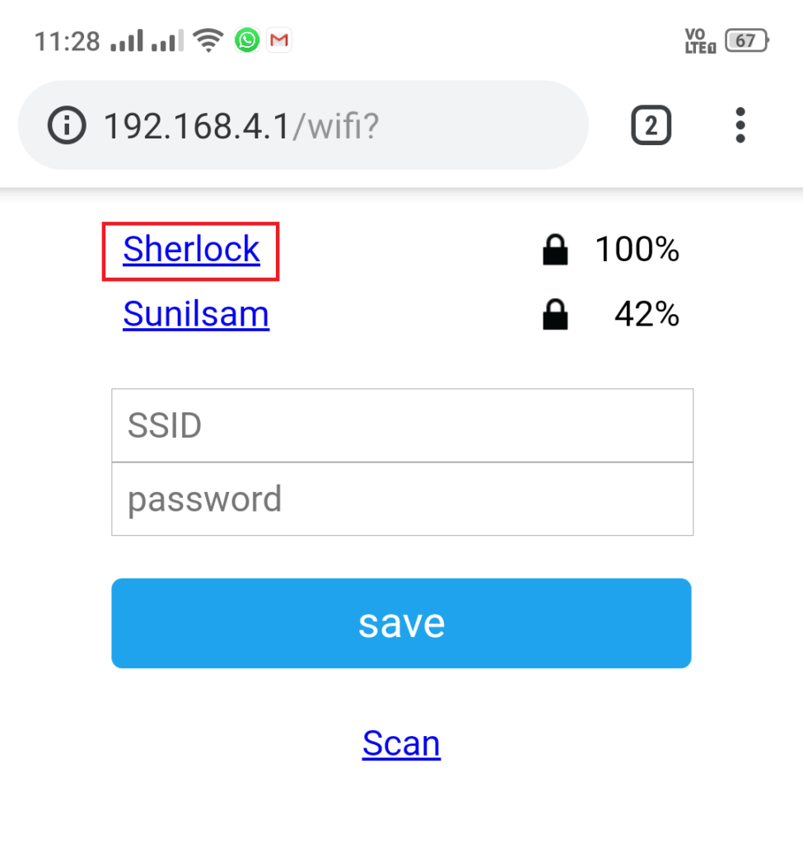This screenshot has width=803, height=844.
Task: Open the Gmail notification icon
Action: [x=279, y=40]
